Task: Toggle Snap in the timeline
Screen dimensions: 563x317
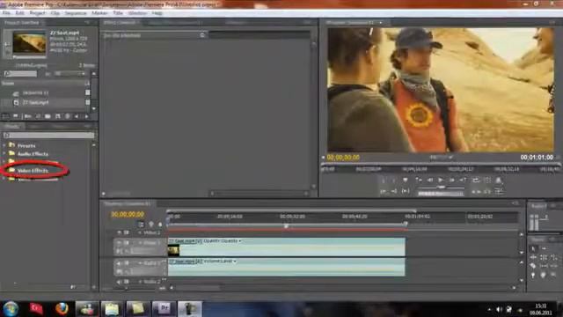Action: (x=141, y=225)
